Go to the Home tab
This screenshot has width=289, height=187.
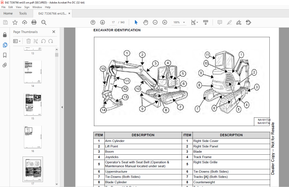(x=8, y=14)
